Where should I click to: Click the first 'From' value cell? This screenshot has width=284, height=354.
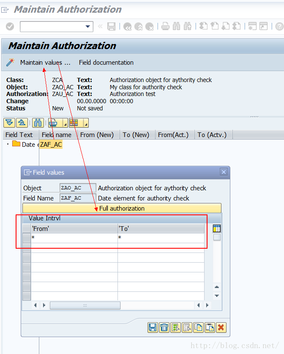pos(74,238)
